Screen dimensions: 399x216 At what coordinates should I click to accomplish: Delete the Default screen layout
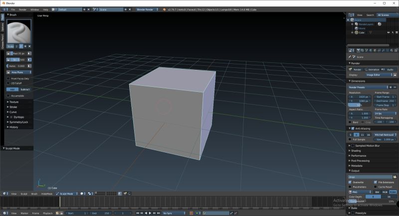[x=89, y=9]
